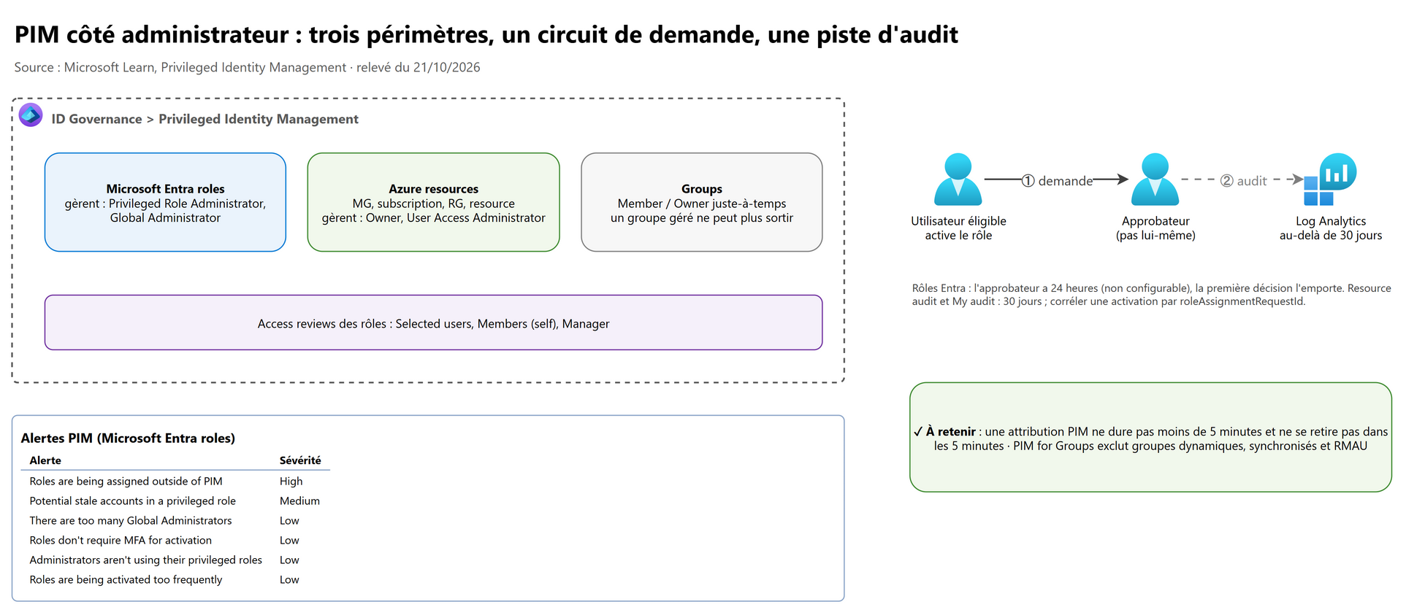The width and height of the screenshot is (1406, 615).
Task: Click the 'Log Analytics au-delà de 30 jours' label
Action: tap(1330, 228)
